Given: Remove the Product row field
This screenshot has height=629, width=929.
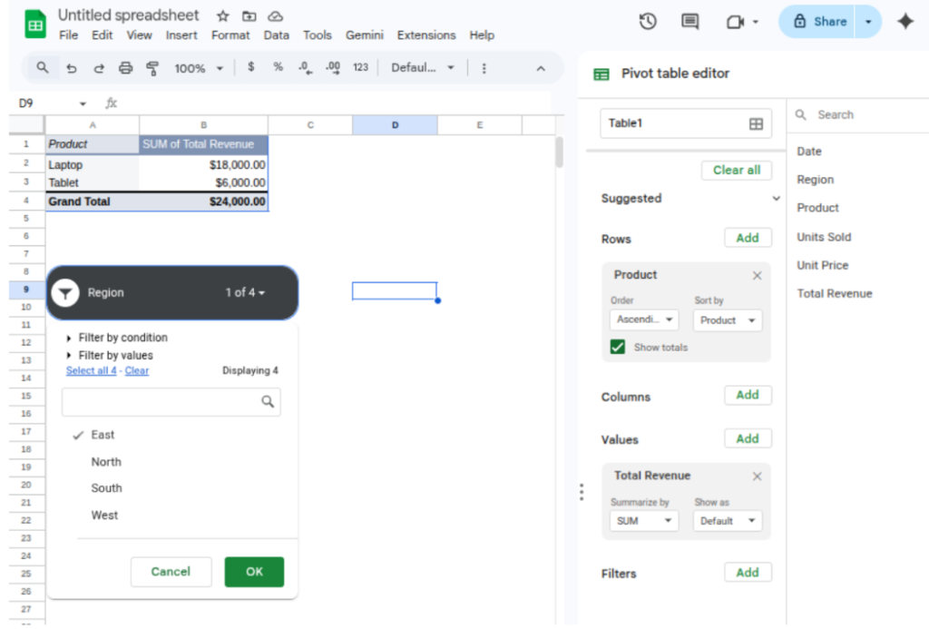Looking at the screenshot, I should point(758,275).
